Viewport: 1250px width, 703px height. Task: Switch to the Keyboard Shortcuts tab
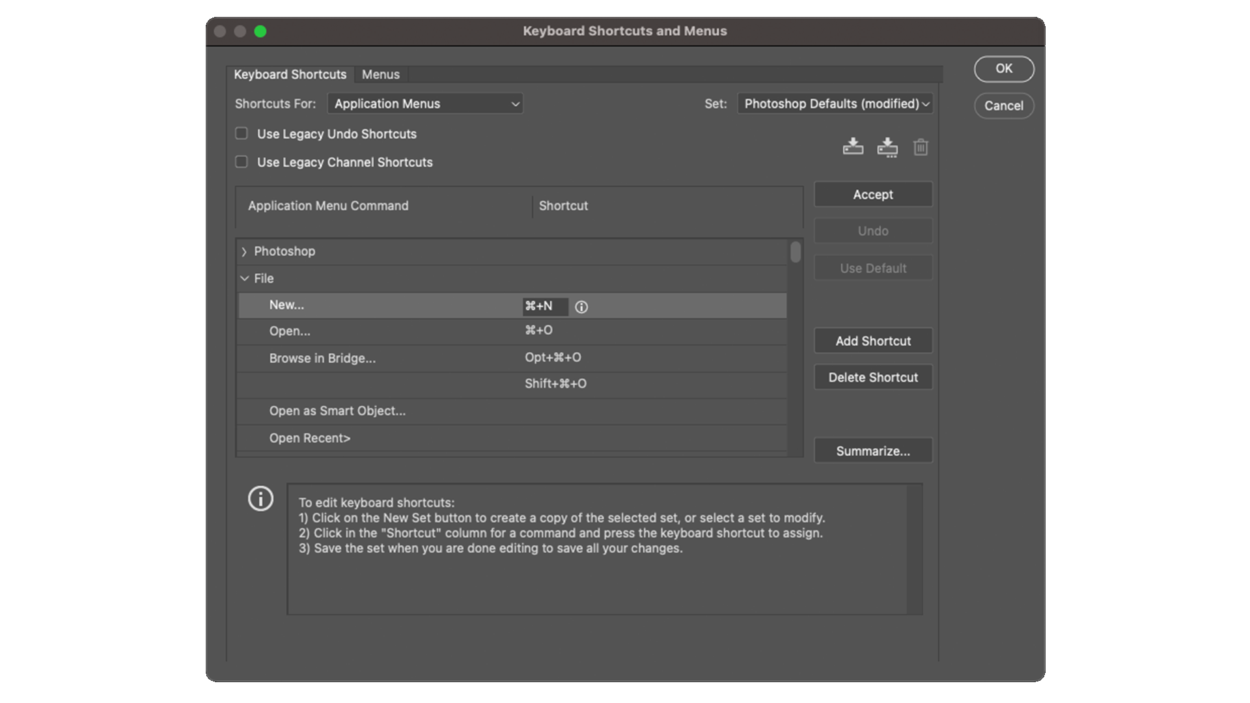click(x=290, y=74)
